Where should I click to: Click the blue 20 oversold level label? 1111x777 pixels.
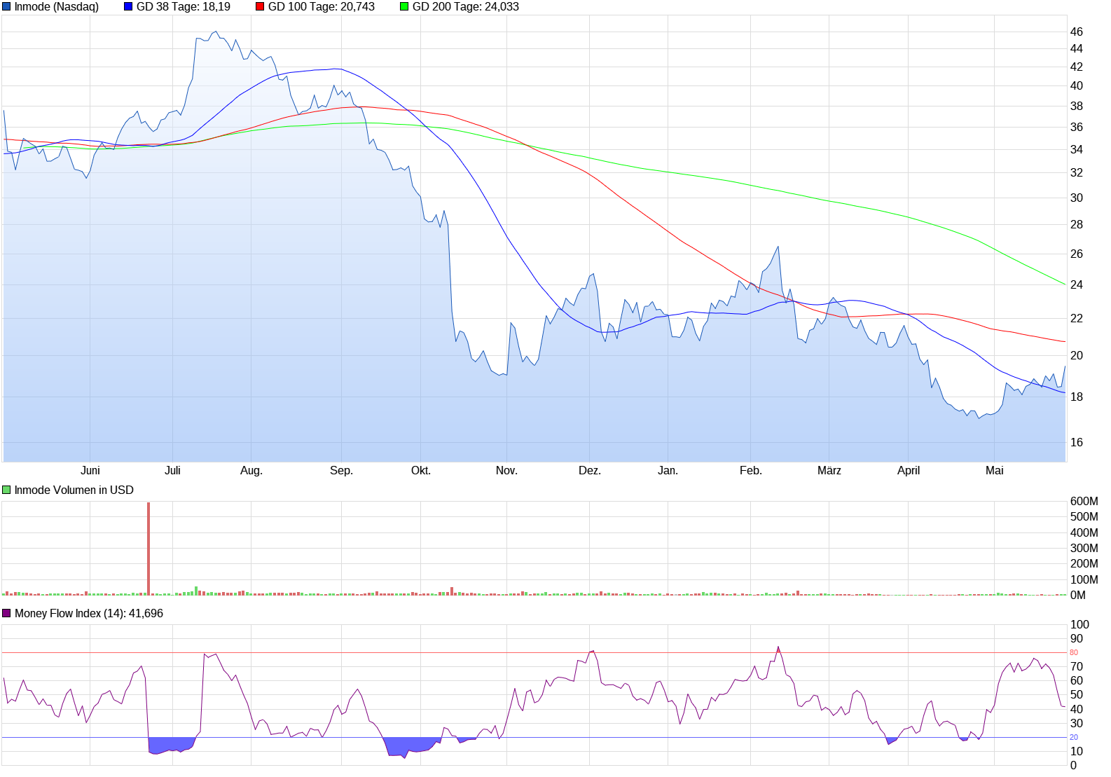coord(1073,738)
